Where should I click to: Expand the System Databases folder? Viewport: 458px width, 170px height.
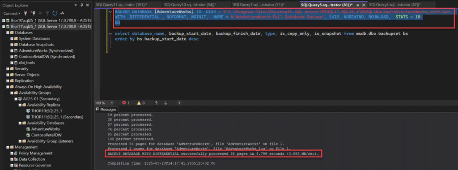click(x=12, y=38)
